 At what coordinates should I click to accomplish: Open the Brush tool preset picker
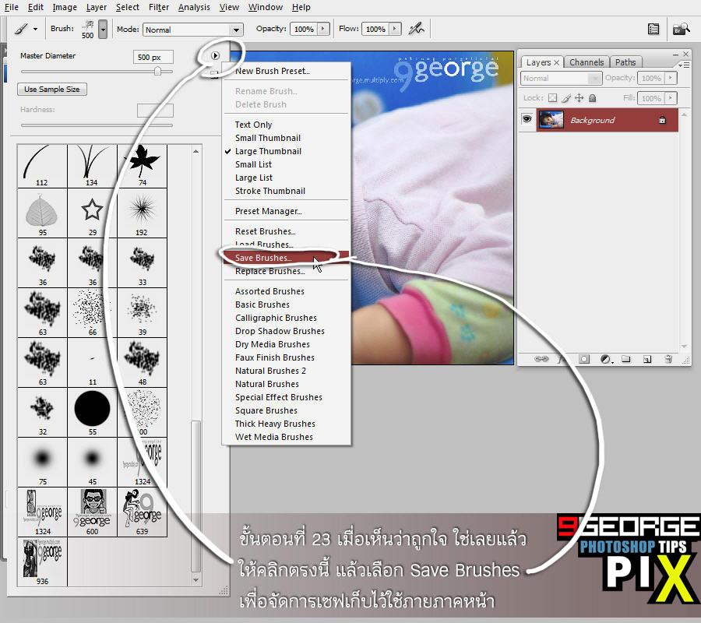pos(21,30)
